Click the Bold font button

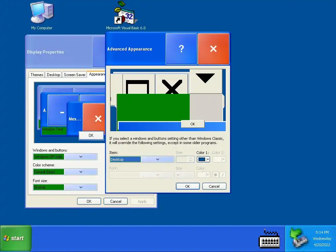click(x=216, y=175)
